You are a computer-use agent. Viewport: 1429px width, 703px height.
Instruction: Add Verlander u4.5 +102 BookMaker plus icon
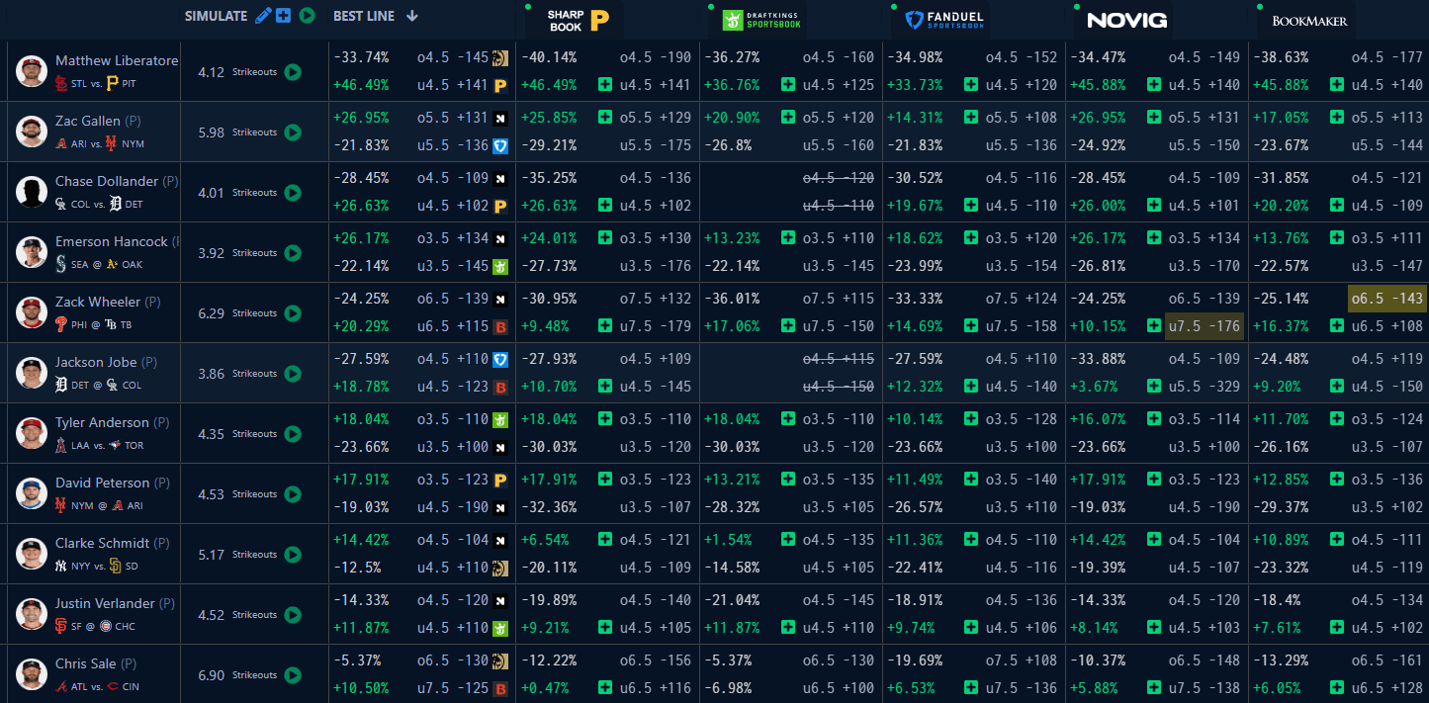(1337, 628)
